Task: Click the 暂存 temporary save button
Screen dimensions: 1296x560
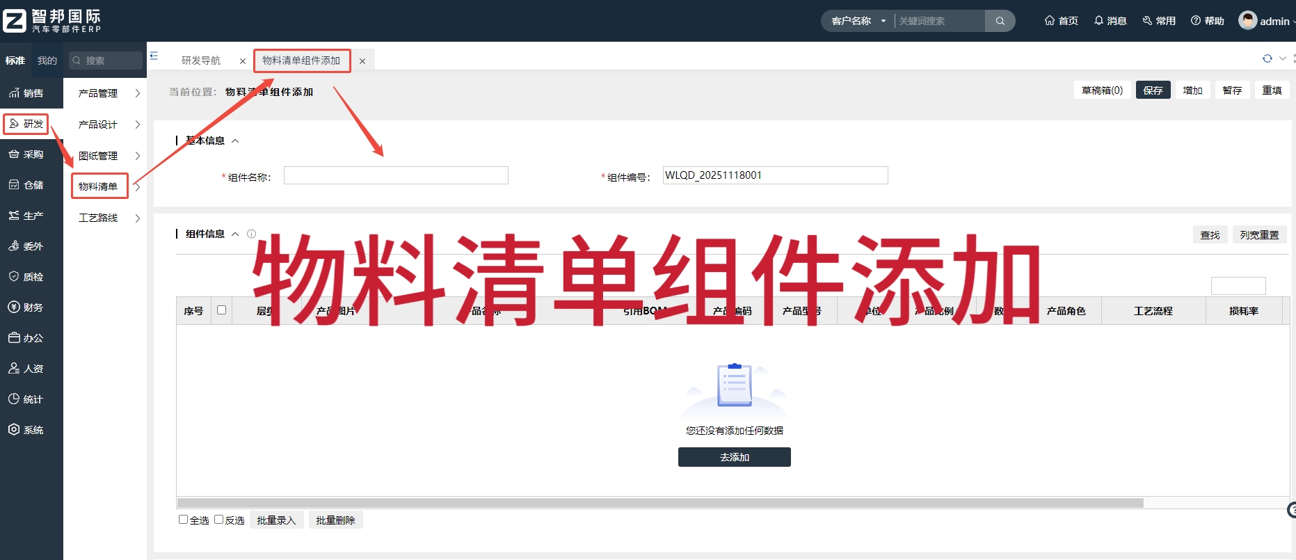Action: coord(1233,90)
